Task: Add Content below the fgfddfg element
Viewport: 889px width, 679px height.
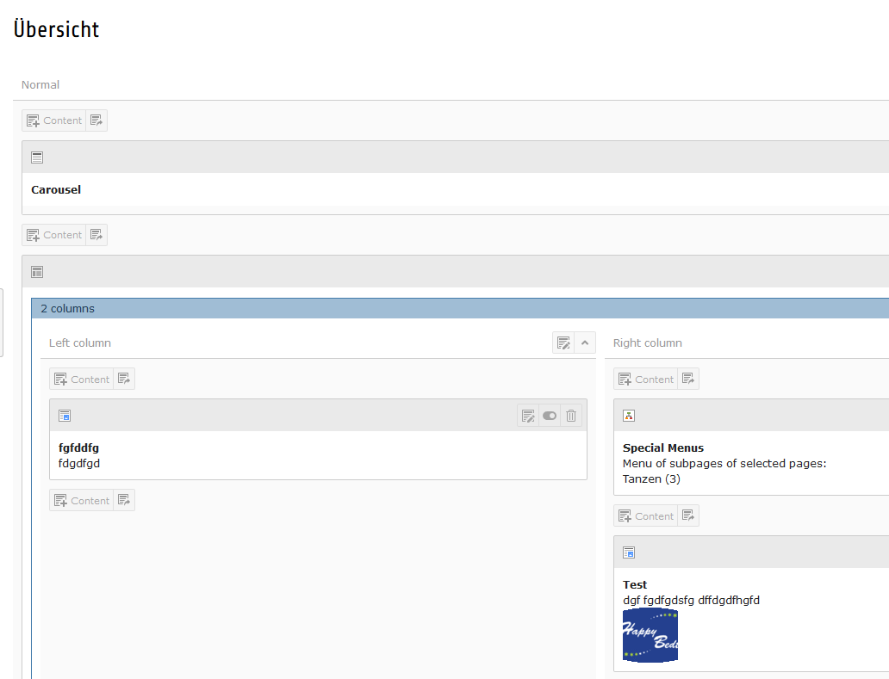Action: click(81, 500)
